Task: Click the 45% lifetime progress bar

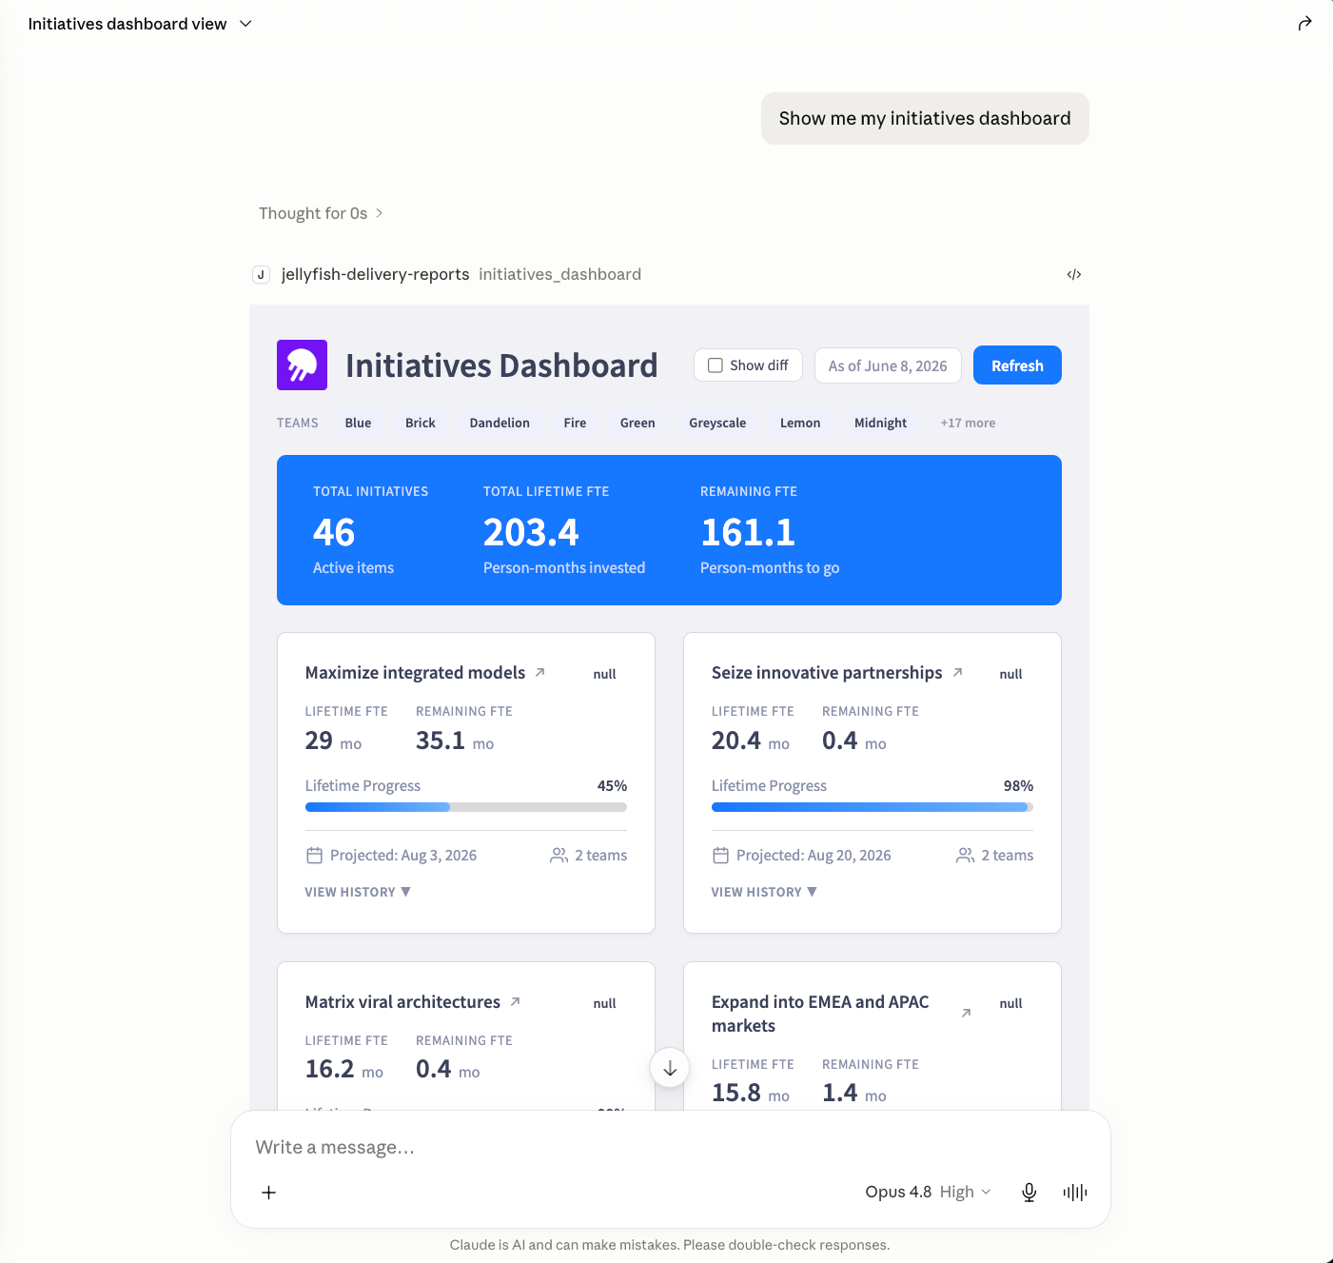Action: click(x=466, y=807)
